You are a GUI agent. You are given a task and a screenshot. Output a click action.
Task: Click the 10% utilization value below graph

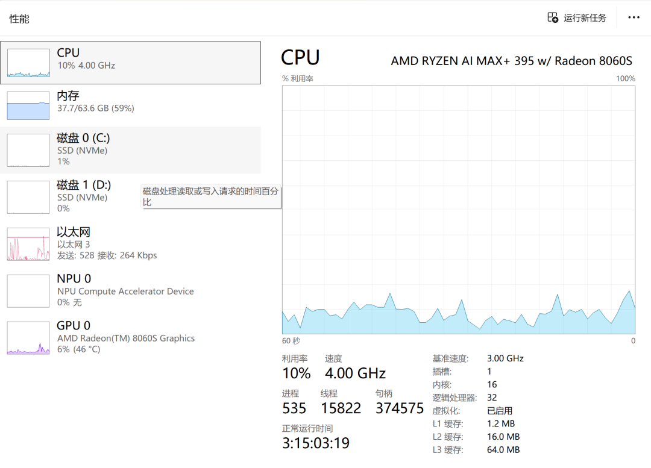(297, 373)
